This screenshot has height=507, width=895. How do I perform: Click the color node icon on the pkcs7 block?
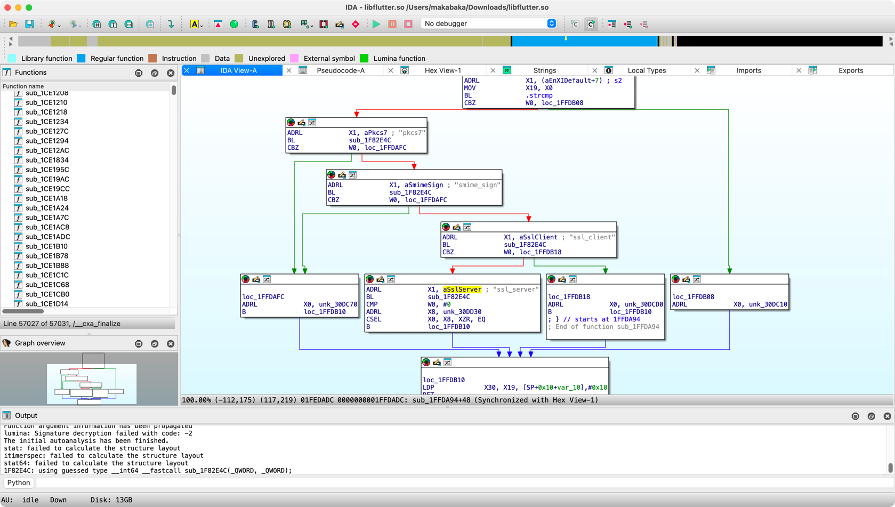click(291, 123)
